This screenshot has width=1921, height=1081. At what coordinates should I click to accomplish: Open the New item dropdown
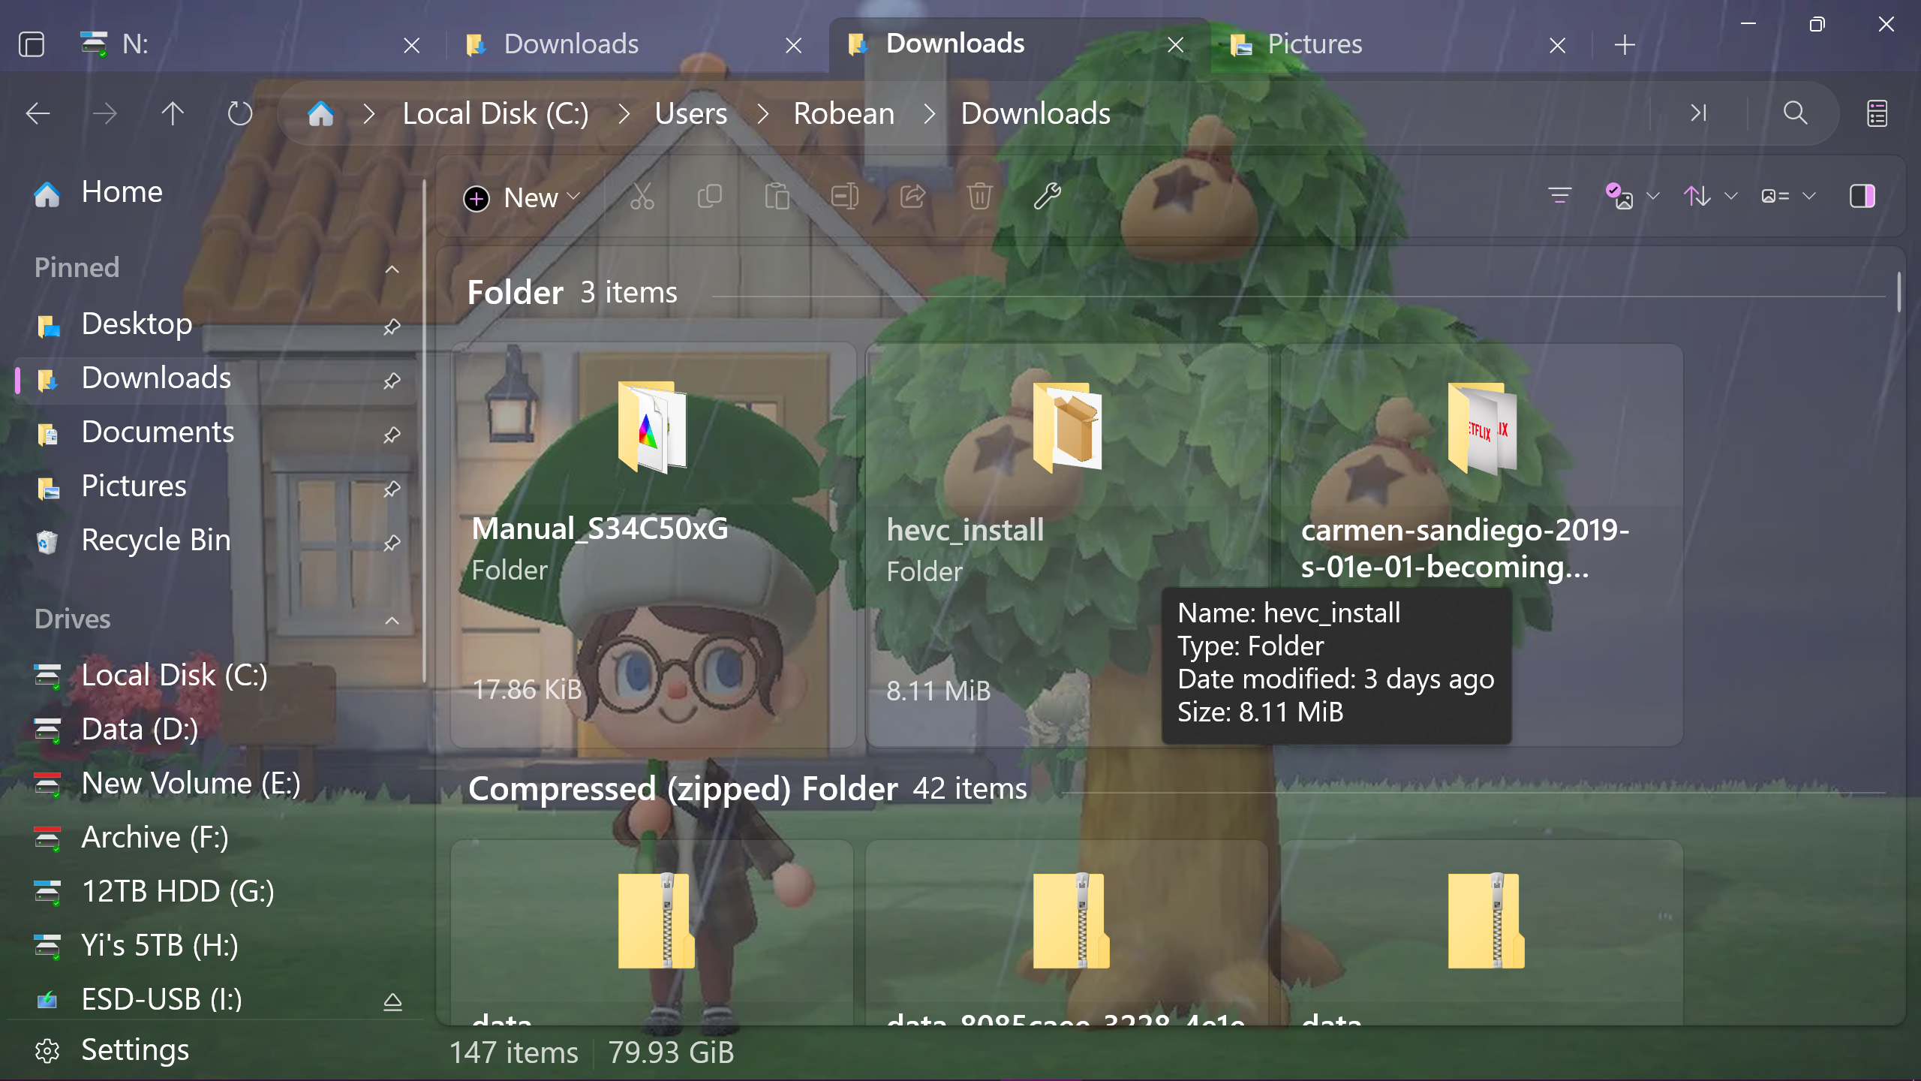pyautogui.click(x=522, y=198)
